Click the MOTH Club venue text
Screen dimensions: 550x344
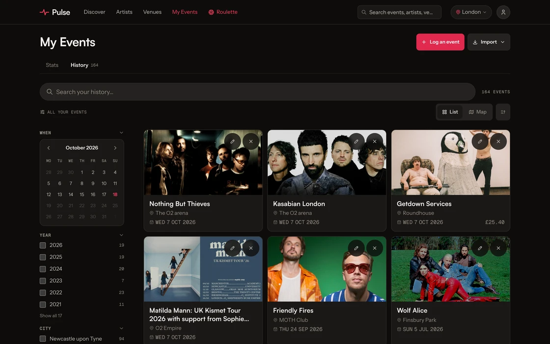[294, 320]
